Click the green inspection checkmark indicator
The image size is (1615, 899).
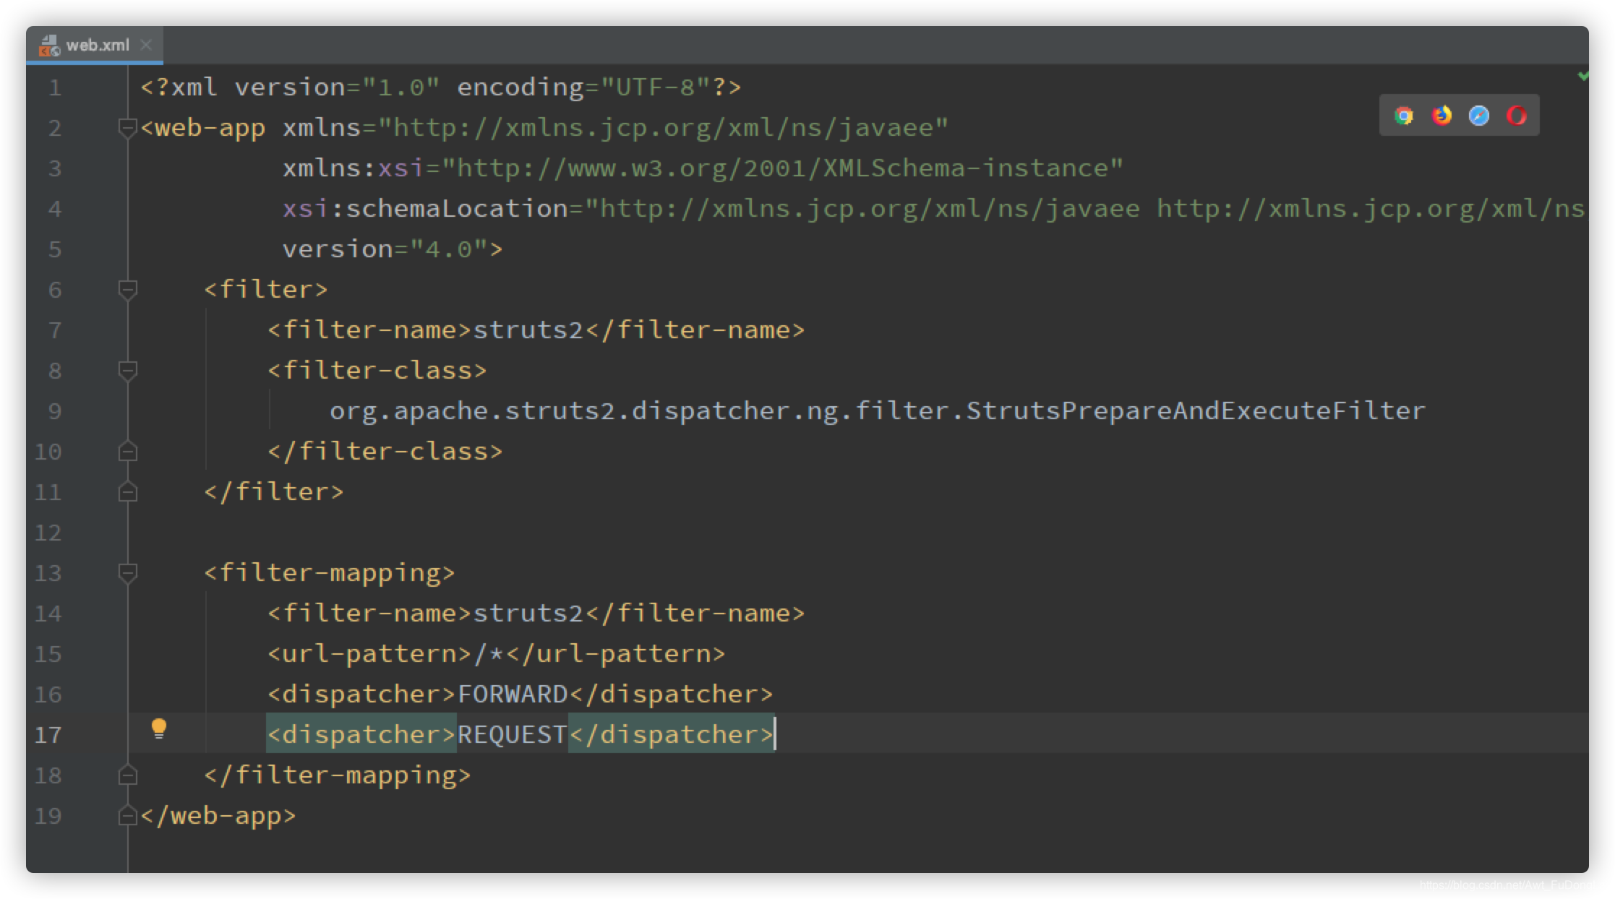tap(1582, 76)
